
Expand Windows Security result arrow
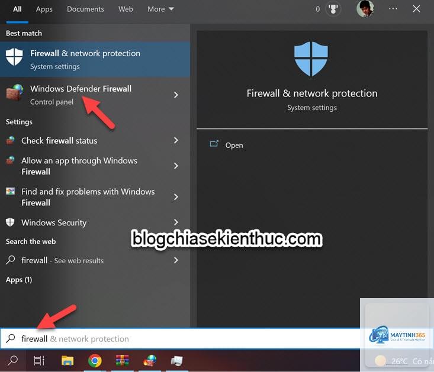click(176, 222)
